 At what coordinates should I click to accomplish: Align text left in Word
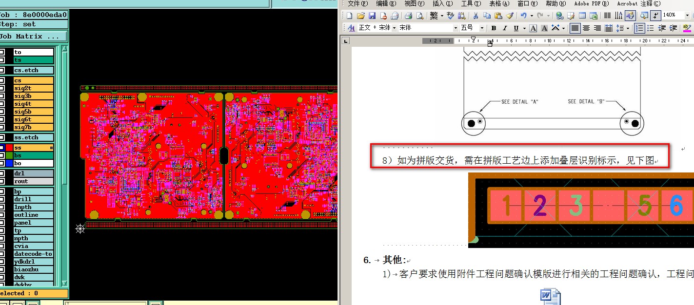(575, 28)
